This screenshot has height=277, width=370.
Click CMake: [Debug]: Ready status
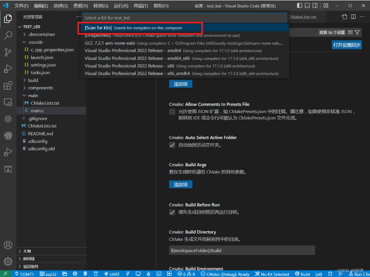click(x=225, y=274)
